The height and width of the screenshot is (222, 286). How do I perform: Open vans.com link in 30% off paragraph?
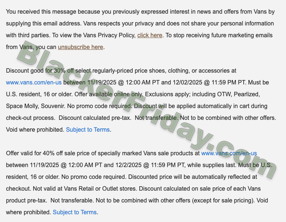point(34,83)
